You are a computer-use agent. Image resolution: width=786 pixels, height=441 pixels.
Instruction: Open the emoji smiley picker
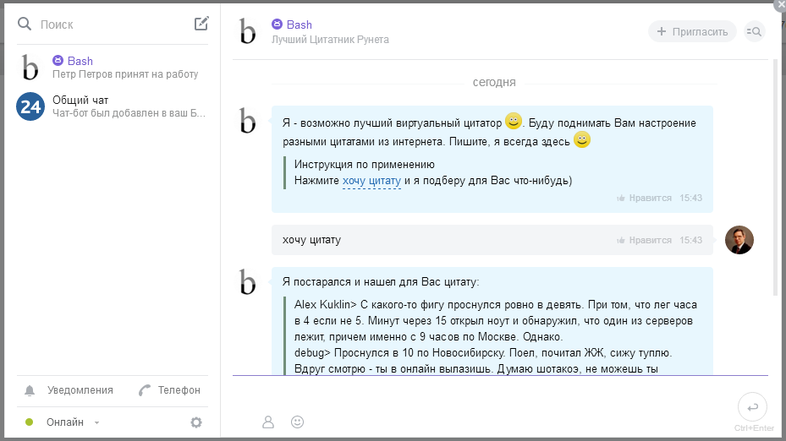[297, 422]
